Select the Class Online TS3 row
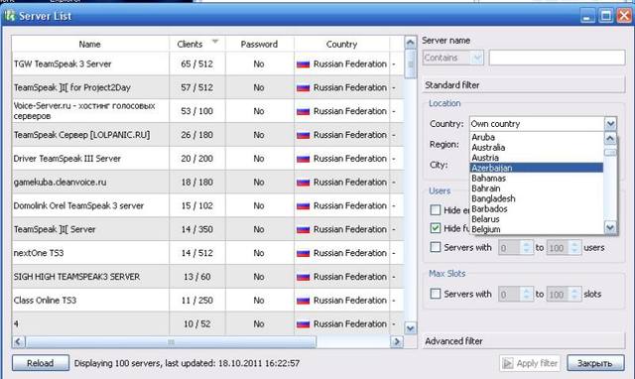Screen dimensions: 635x379 click(208, 301)
